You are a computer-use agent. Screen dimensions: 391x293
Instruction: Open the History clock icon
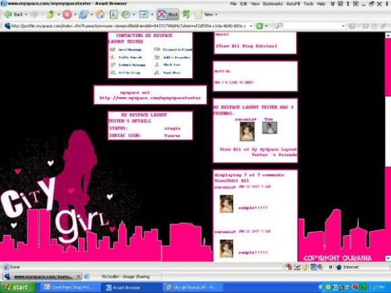coord(125,14)
